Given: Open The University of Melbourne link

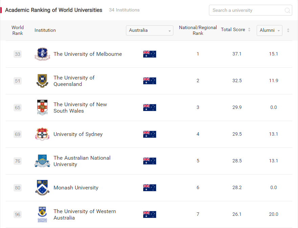Looking at the screenshot, I should coord(88,54).
